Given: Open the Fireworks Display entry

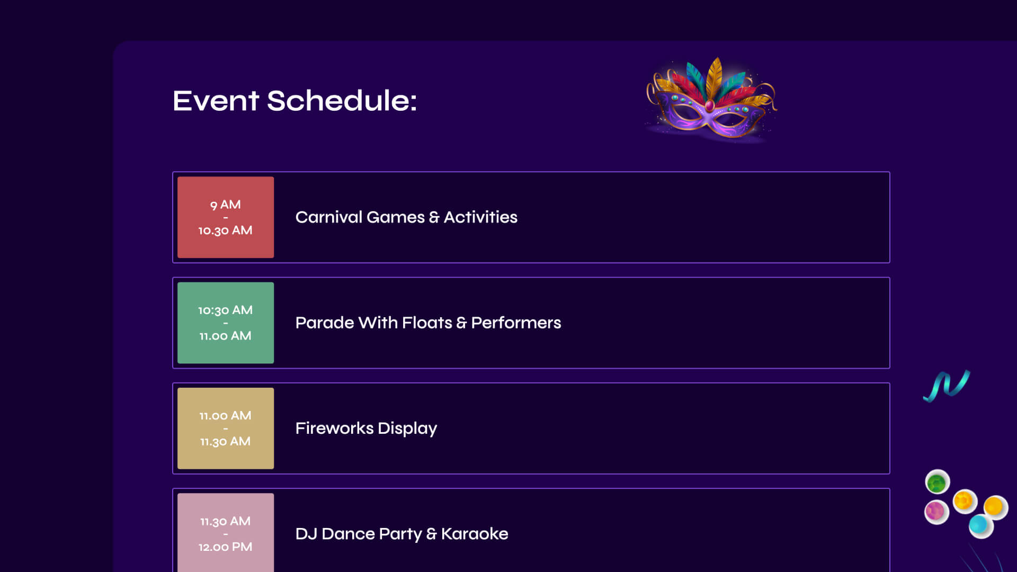Looking at the screenshot, I should click(366, 428).
